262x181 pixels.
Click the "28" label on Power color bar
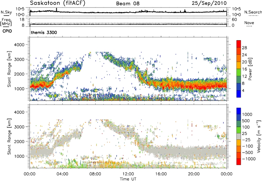244,48
